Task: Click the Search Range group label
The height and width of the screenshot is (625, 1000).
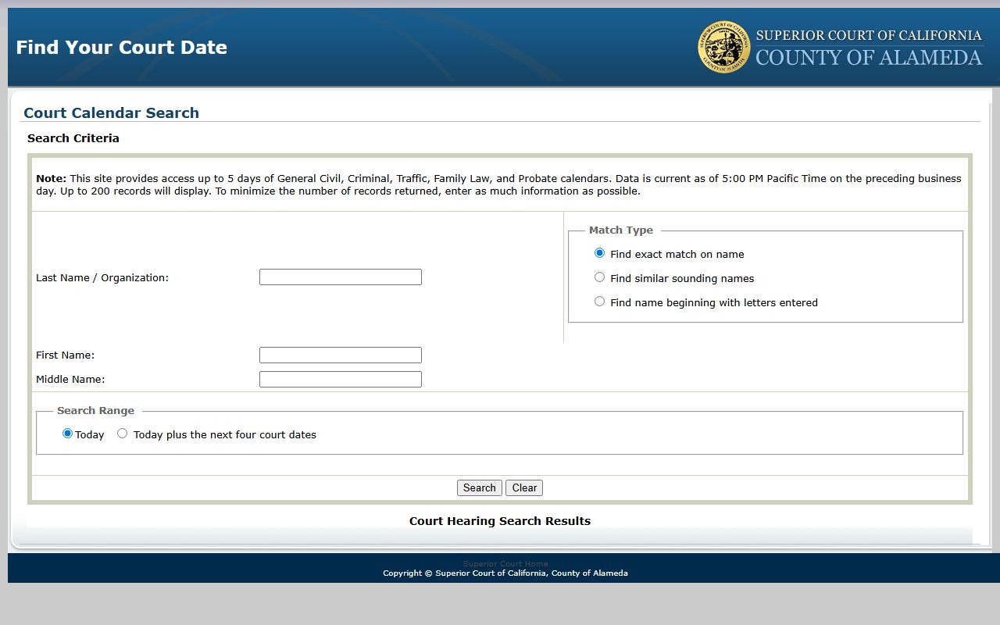Action: pyautogui.click(x=95, y=411)
